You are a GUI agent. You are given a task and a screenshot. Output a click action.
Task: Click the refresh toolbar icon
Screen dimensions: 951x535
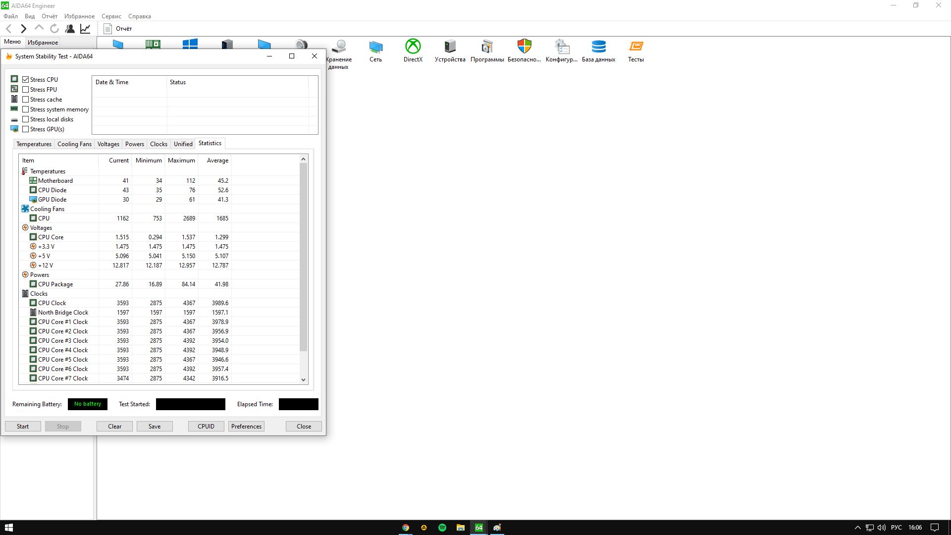click(x=54, y=29)
